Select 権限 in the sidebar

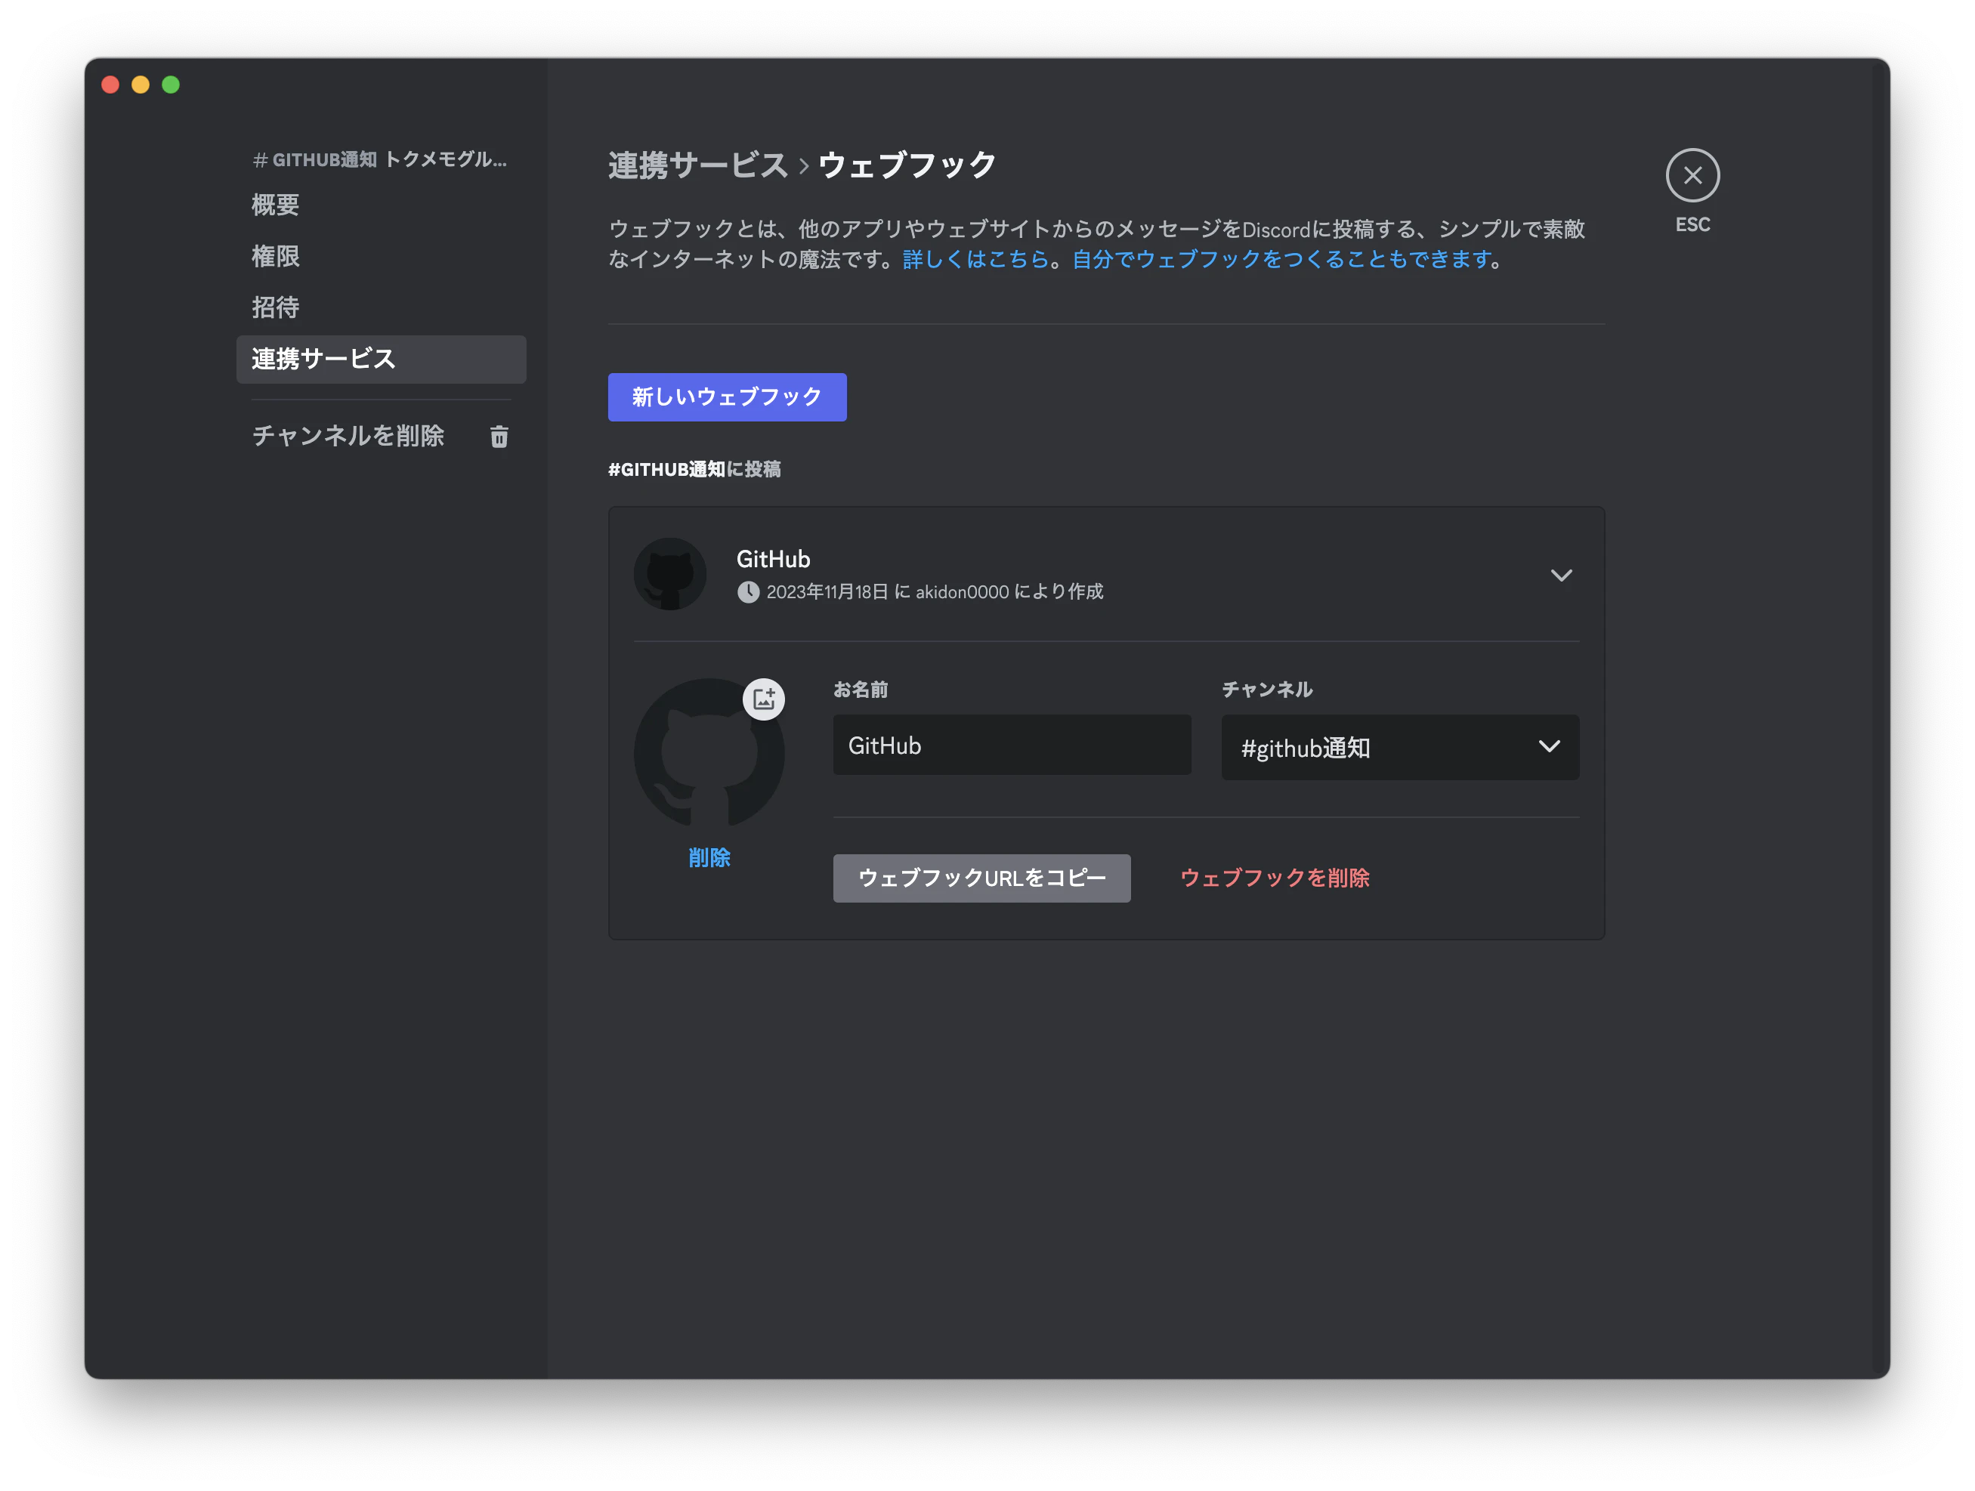point(276,256)
